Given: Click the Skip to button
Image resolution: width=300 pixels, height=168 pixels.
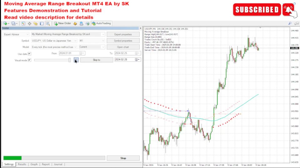Looking at the screenshot, I should click(x=97, y=60).
